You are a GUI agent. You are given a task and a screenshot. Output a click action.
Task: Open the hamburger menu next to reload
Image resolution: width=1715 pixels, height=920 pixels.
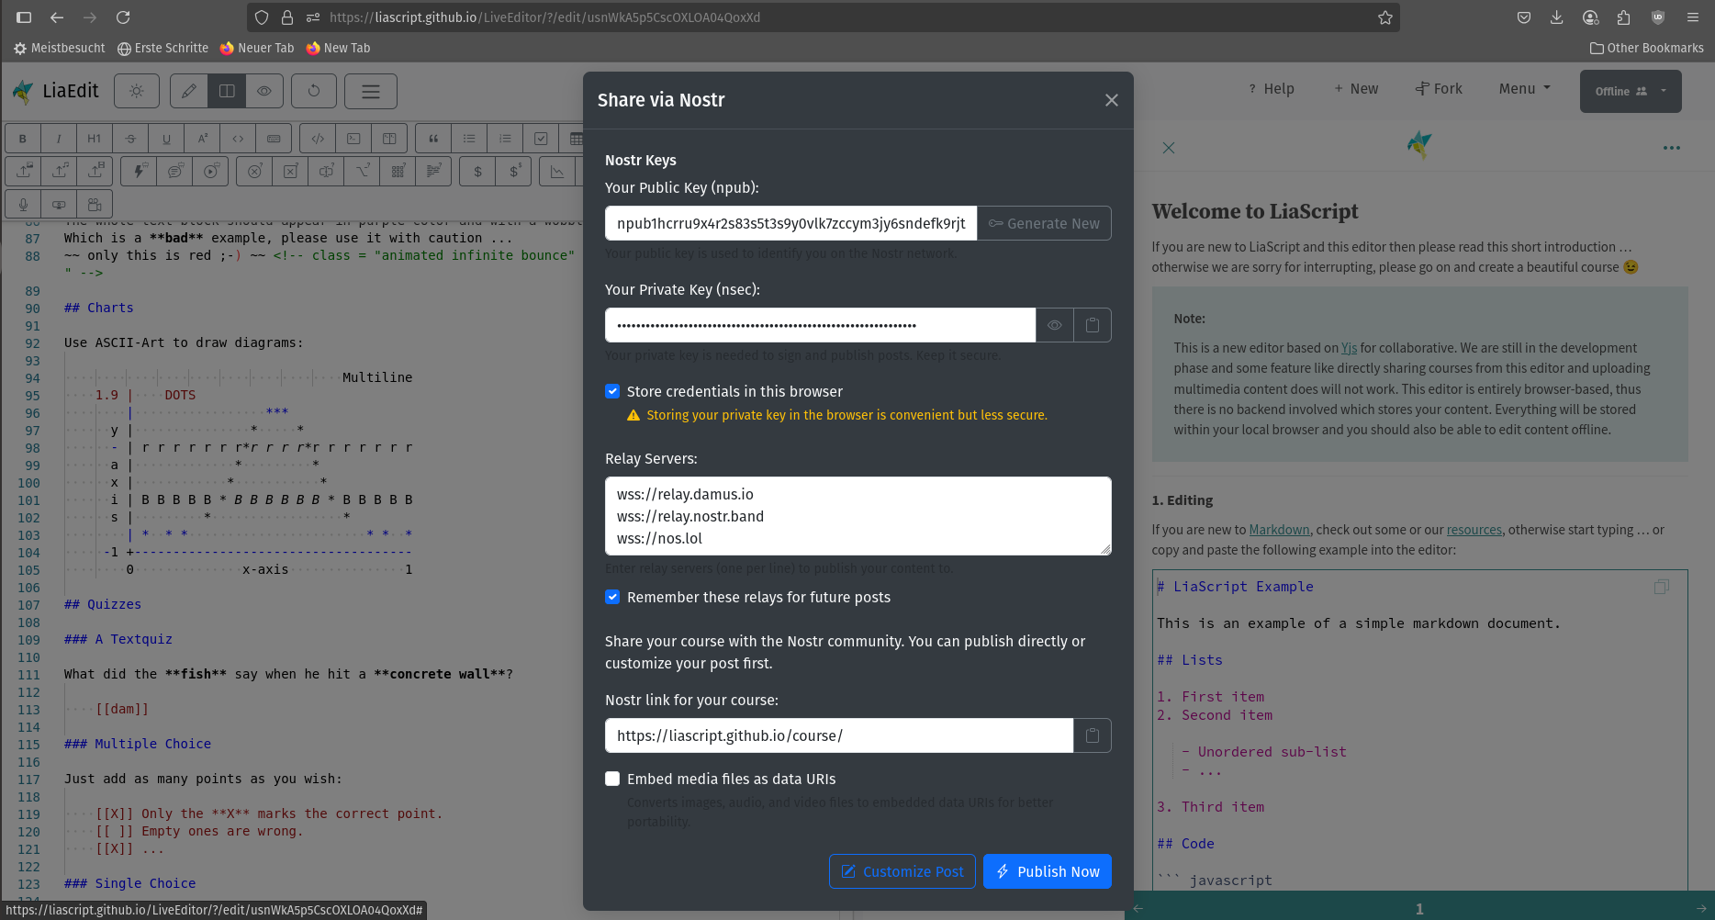(x=371, y=91)
